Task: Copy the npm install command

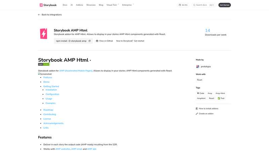Action: [89, 41]
